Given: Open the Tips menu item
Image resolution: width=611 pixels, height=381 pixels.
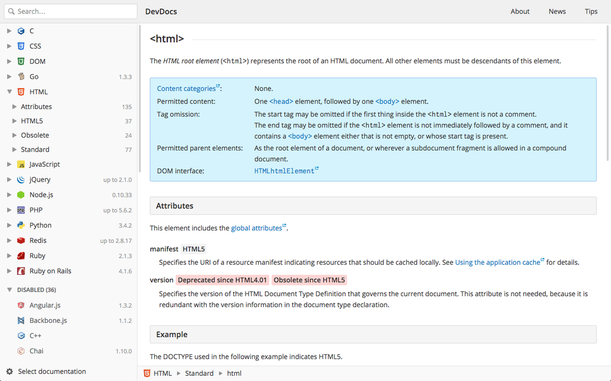Looking at the screenshot, I should 591,12.
